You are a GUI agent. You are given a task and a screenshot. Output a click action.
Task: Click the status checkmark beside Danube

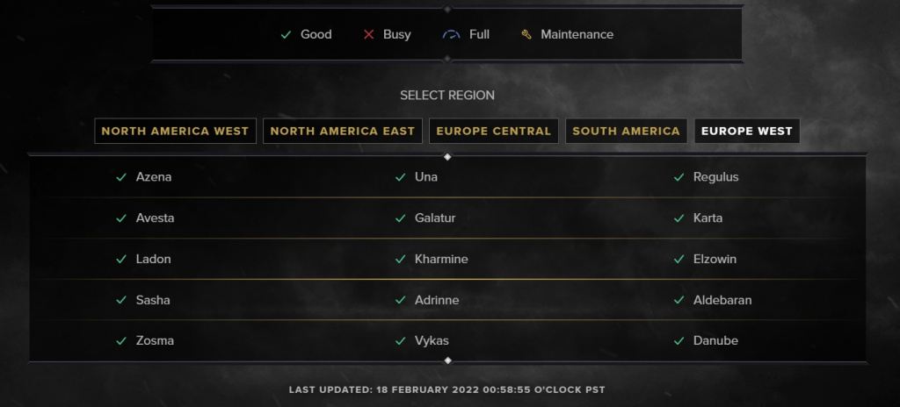(679, 341)
